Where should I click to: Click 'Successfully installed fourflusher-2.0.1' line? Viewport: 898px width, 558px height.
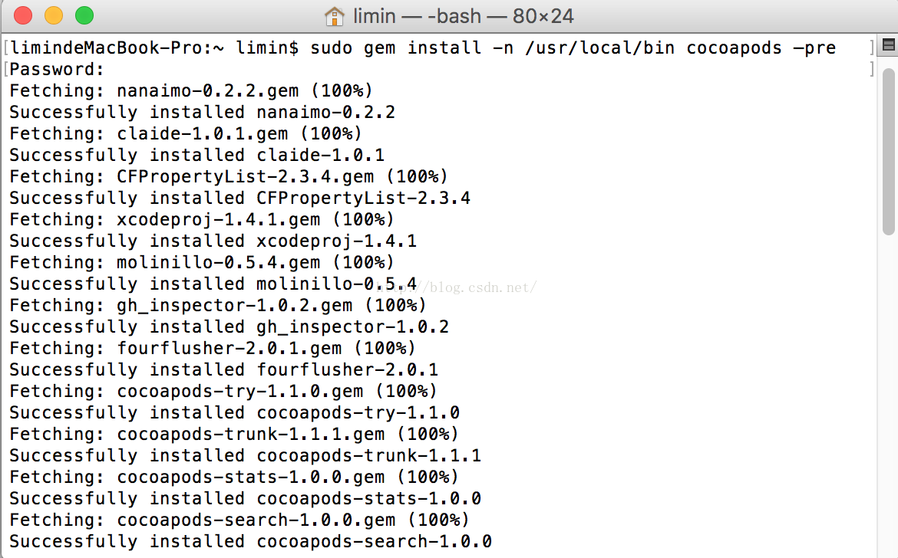(x=224, y=370)
